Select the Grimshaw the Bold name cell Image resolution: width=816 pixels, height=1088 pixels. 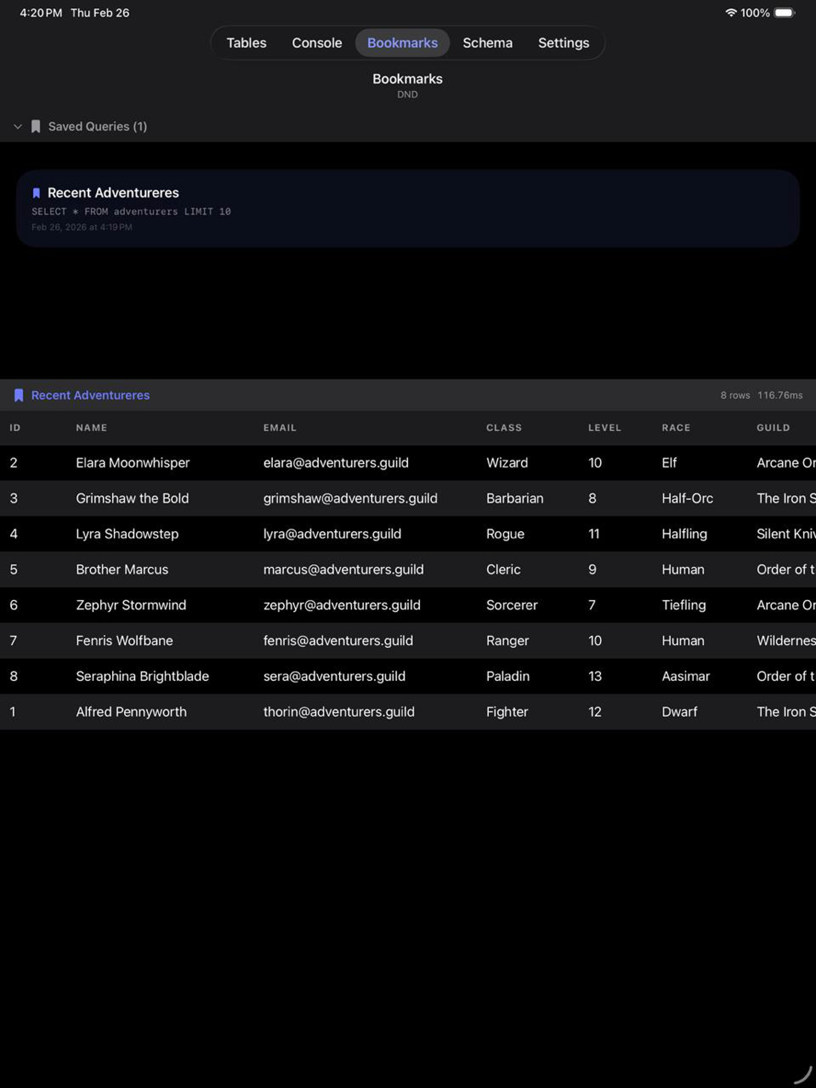[132, 498]
